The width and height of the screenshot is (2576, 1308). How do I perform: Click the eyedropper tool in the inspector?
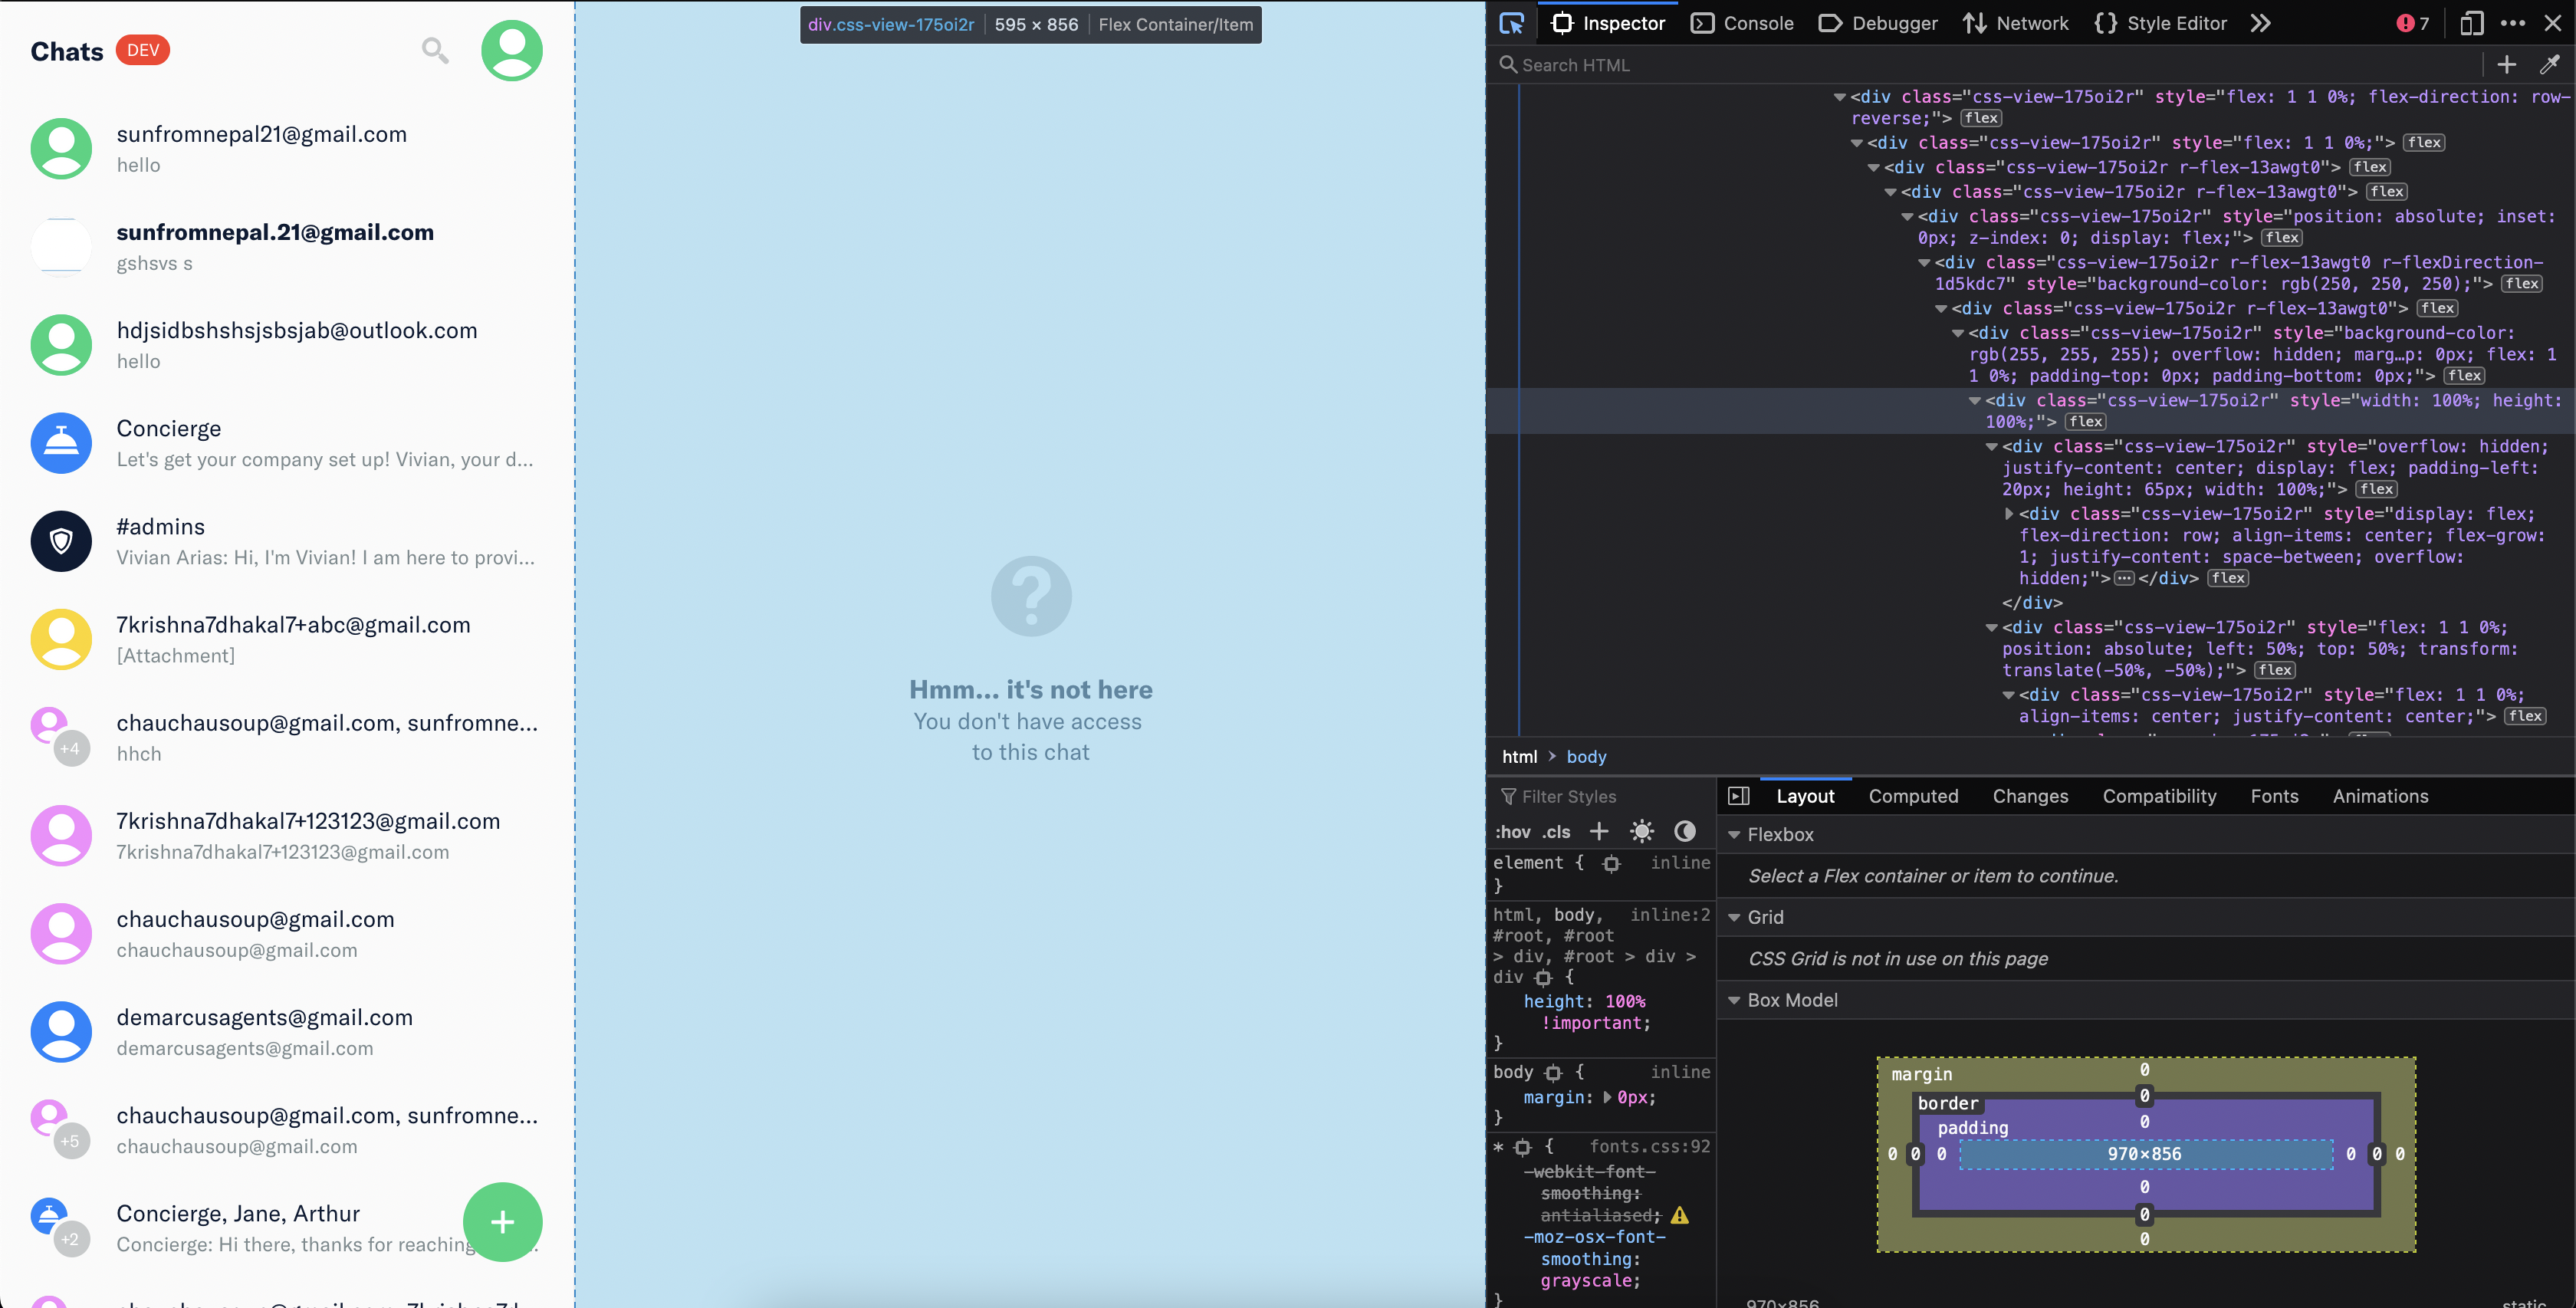[2549, 65]
